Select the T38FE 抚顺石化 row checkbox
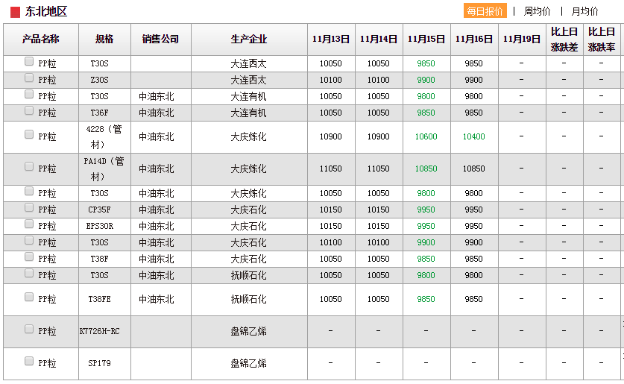 (28, 297)
